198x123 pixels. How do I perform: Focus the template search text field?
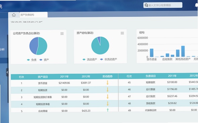click(x=163, y=5)
